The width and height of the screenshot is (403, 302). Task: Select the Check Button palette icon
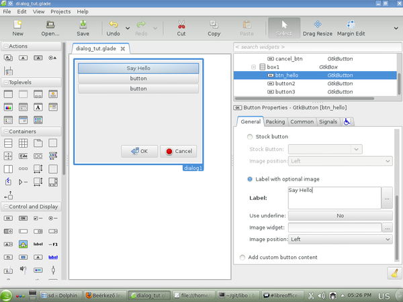38,218
